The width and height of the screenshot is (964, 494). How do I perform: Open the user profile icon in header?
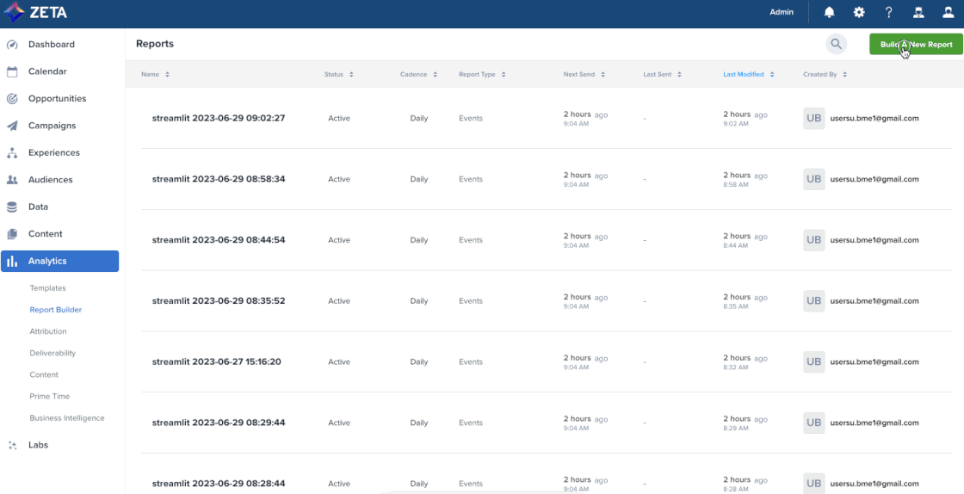pyautogui.click(x=948, y=13)
